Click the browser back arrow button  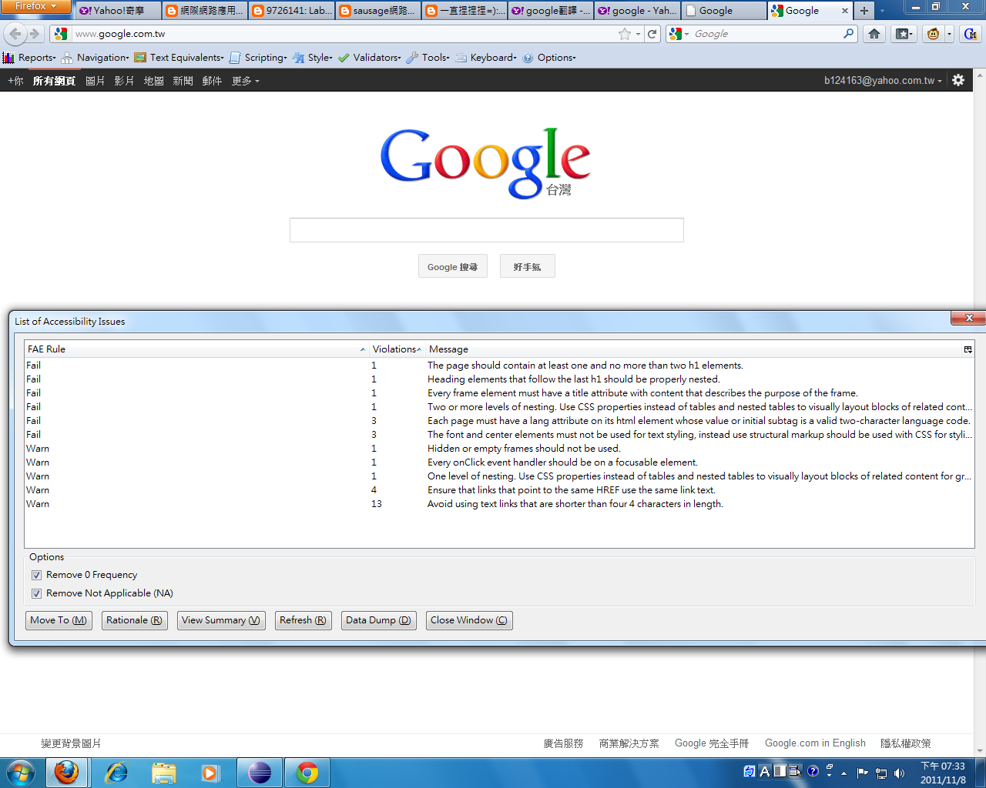coord(15,34)
